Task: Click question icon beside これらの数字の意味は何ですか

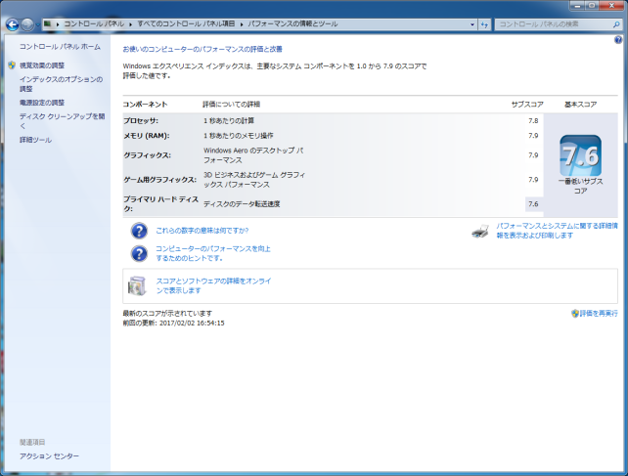Action: tap(139, 231)
